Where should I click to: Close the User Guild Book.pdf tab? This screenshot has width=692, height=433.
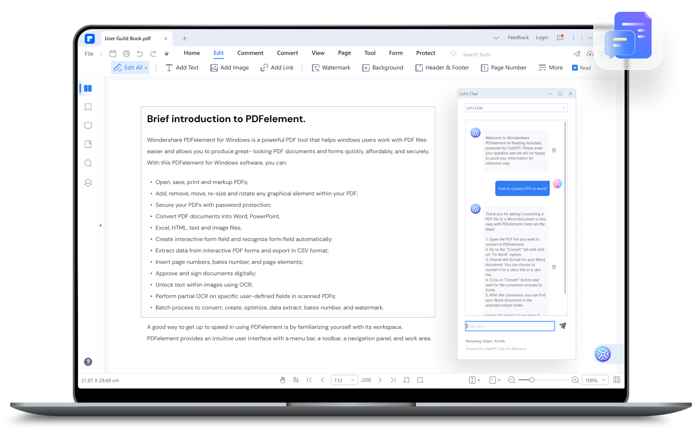click(166, 39)
